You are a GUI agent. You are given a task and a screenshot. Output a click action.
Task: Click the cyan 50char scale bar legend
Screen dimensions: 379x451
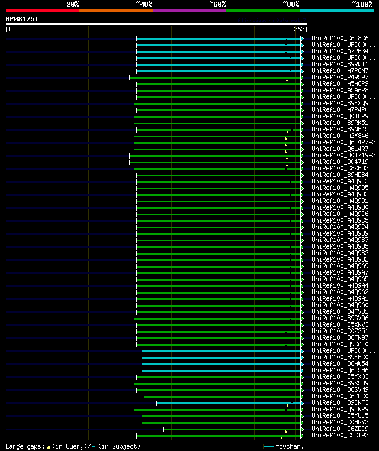268,446
